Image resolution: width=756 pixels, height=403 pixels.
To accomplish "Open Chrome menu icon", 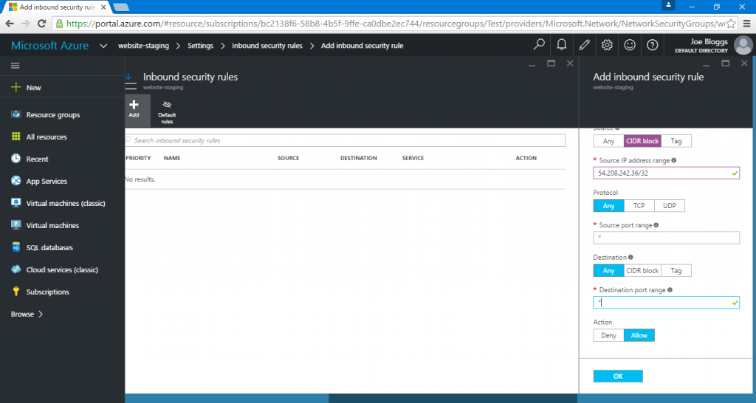I will click(x=746, y=23).
